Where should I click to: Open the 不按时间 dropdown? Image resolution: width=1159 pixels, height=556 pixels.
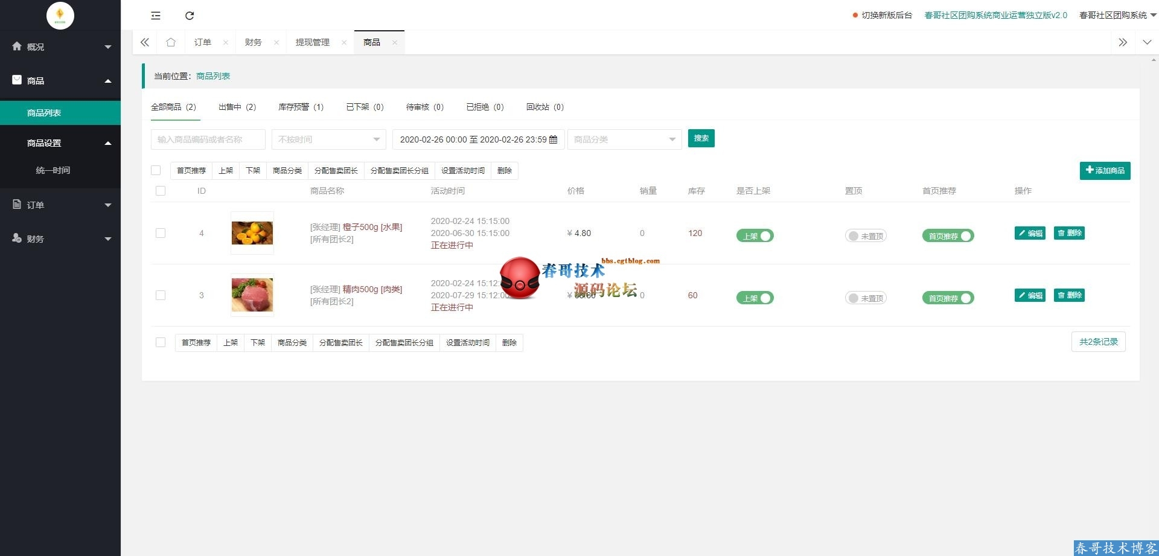(x=328, y=139)
